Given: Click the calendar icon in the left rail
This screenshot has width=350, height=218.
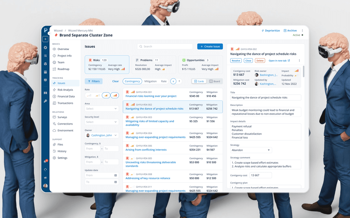Looking at the screenshot, I should pyautogui.click(x=45, y=72).
